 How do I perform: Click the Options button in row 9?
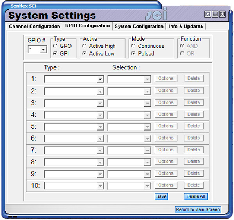pyautogui.click(x=166, y=173)
